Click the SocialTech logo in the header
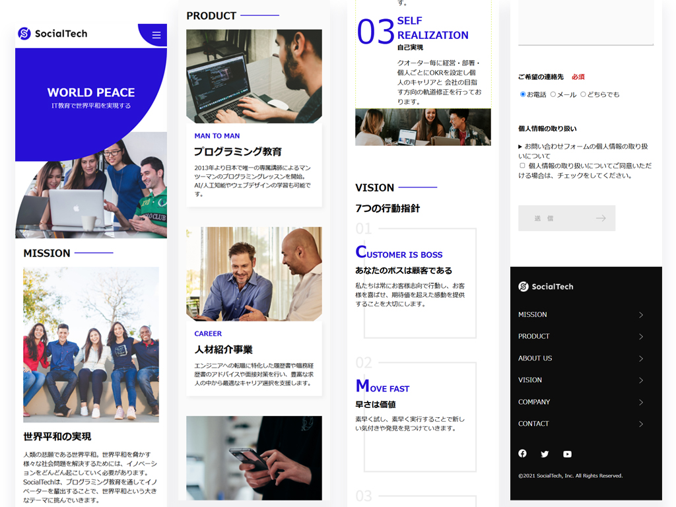Viewport: 676px width, 507px height. 53,33
